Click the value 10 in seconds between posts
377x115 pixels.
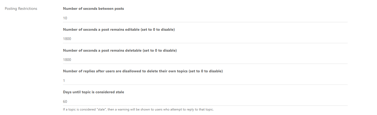pyautogui.click(x=65, y=18)
